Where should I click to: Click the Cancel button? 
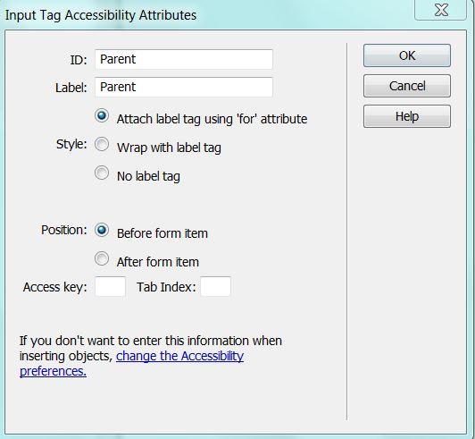[x=407, y=86]
